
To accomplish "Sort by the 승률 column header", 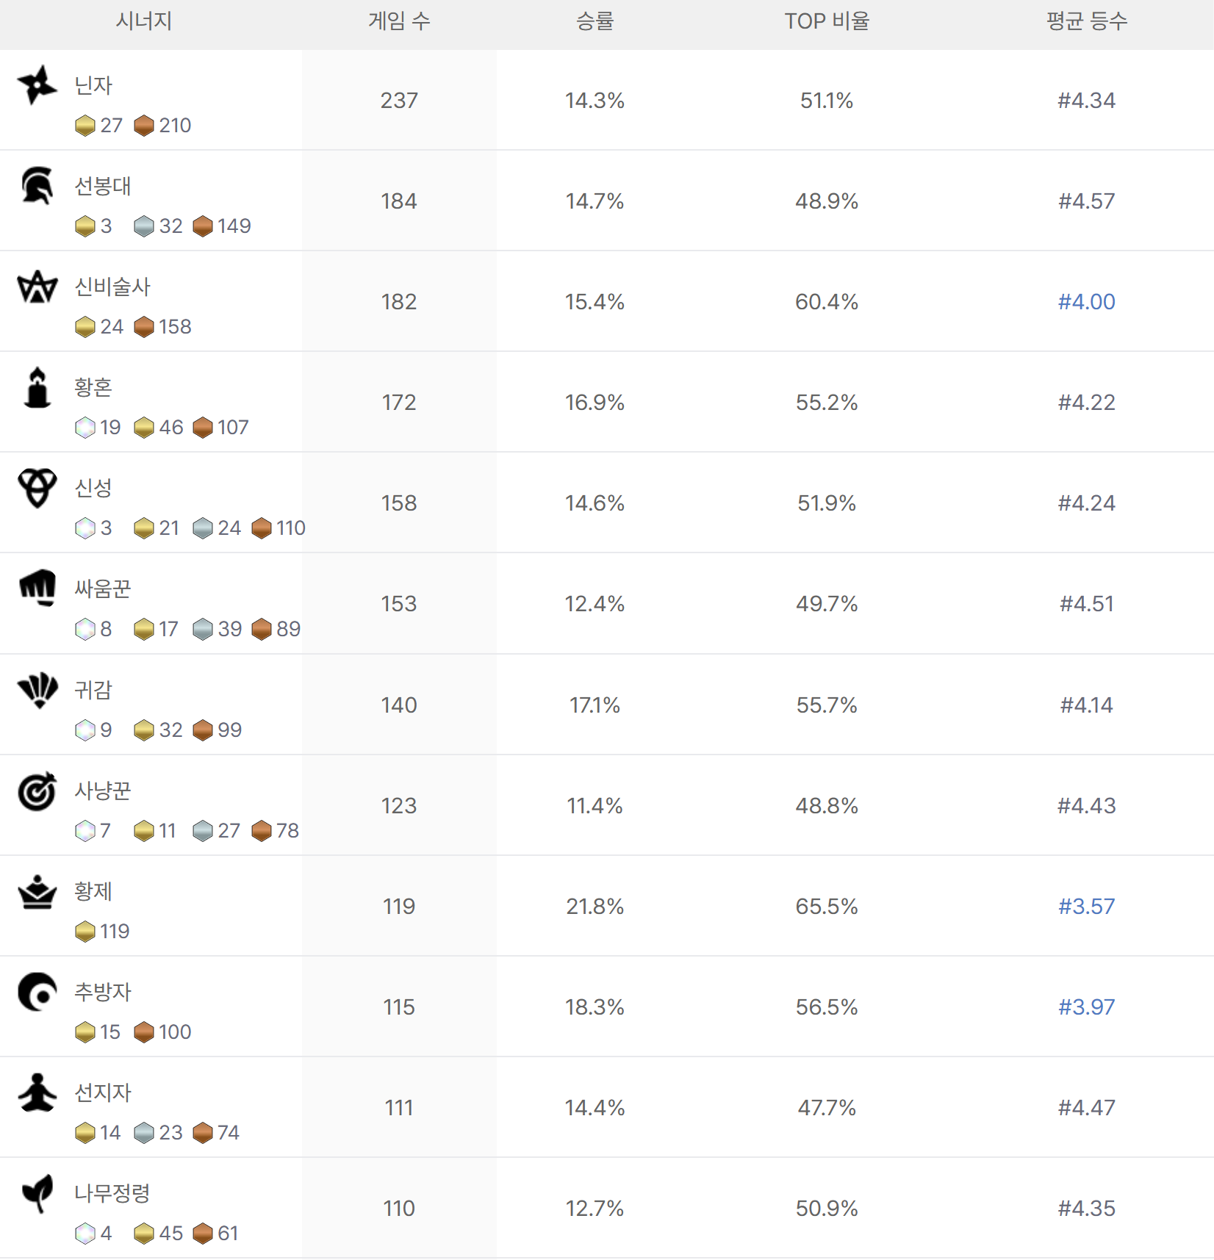I will [595, 21].
